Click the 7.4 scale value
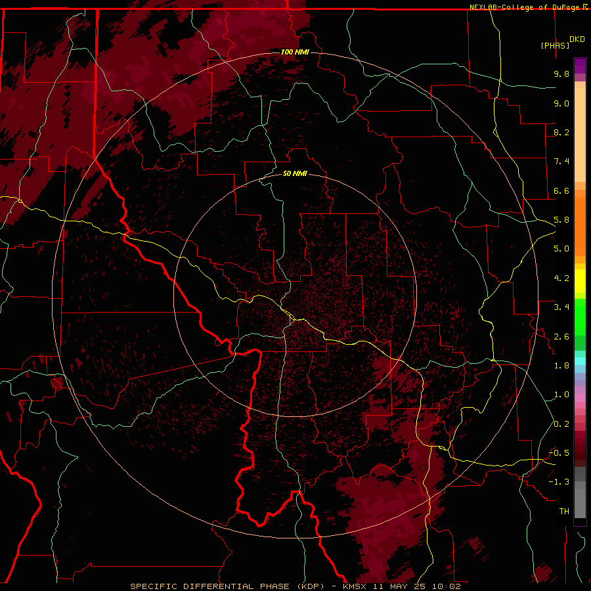 point(561,162)
